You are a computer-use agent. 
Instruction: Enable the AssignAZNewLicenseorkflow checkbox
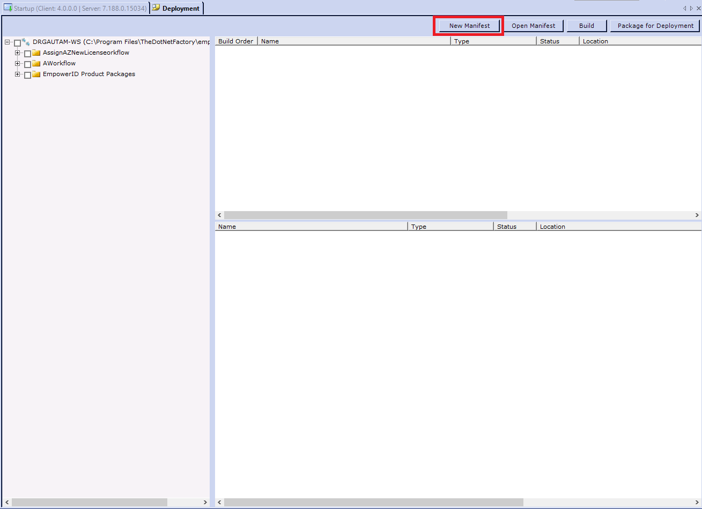[28, 54]
